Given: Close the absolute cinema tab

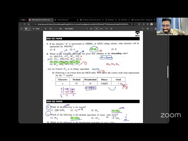Looking at the screenshot, I should (155, 20).
